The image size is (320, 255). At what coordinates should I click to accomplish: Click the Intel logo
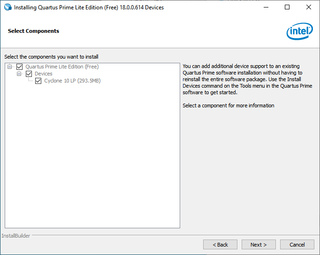point(299,31)
